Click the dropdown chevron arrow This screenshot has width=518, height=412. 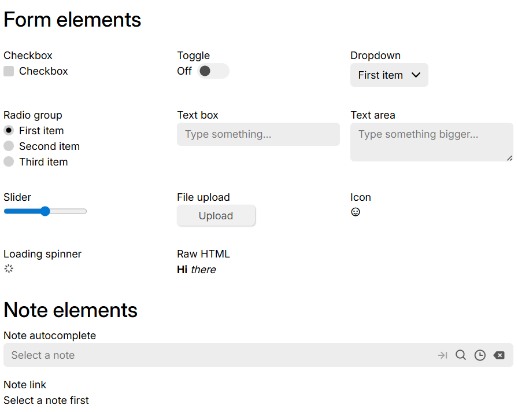click(x=415, y=75)
